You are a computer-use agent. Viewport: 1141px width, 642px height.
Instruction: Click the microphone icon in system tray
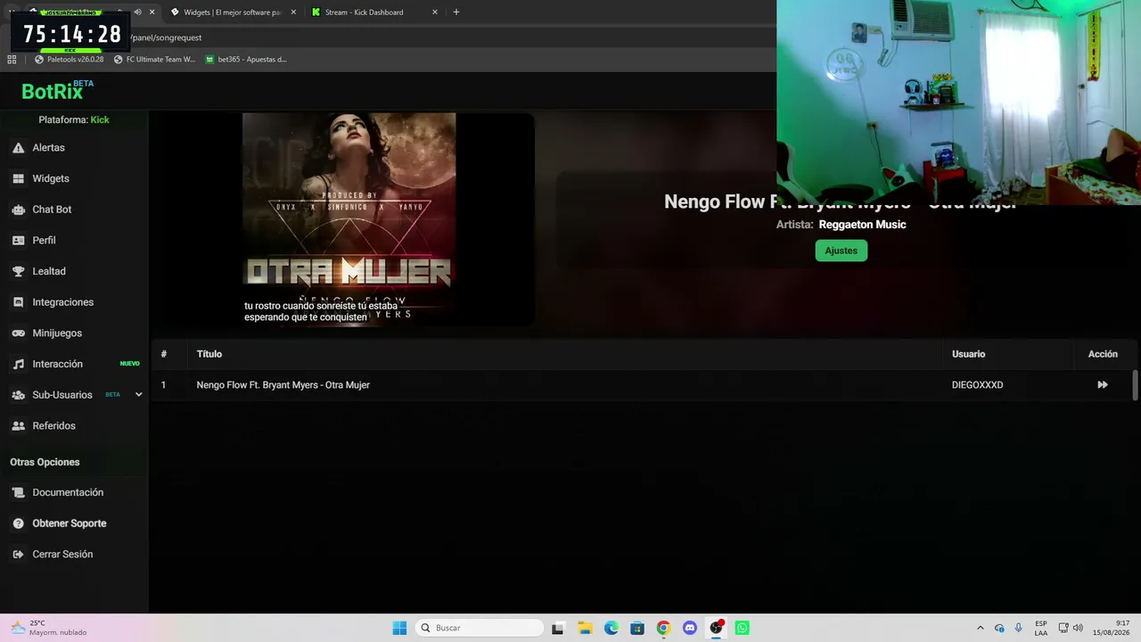tap(1018, 628)
